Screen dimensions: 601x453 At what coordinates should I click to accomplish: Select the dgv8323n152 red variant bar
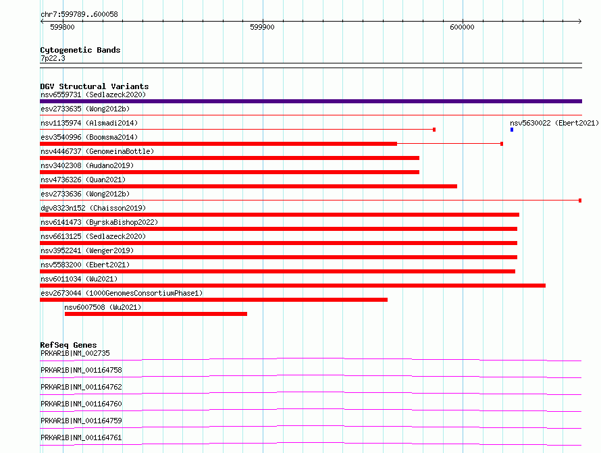(280, 215)
